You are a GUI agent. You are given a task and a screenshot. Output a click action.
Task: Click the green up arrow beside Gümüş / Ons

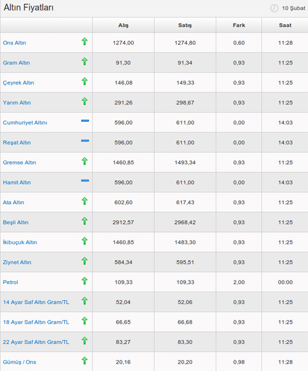(84, 361)
